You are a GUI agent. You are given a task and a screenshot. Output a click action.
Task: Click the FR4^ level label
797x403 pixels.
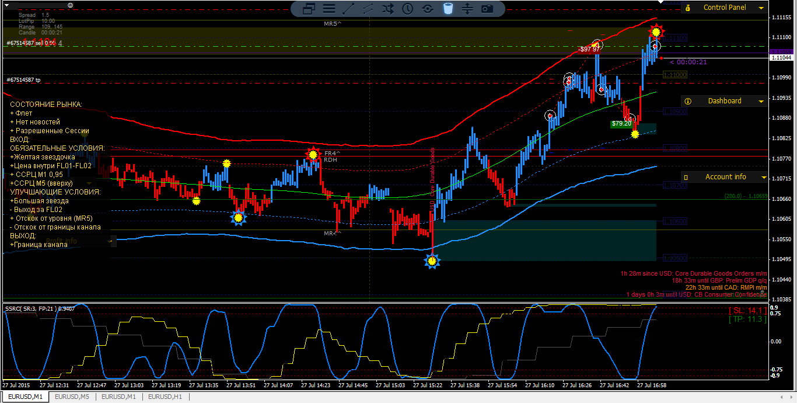click(x=333, y=153)
